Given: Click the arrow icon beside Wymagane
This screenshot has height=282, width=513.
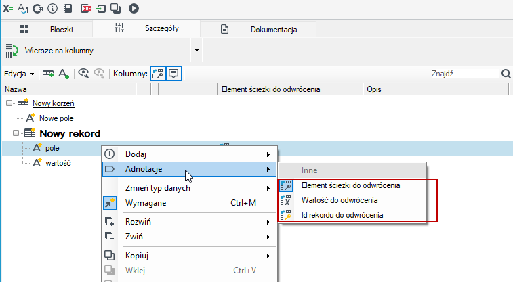Looking at the screenshot, I should coord(109,203).
